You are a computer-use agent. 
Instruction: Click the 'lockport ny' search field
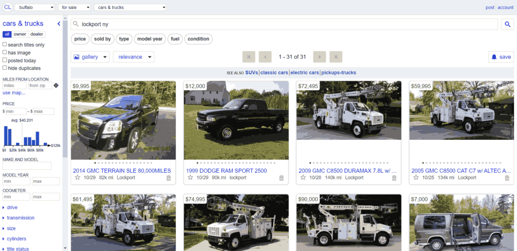click(284, 24)
